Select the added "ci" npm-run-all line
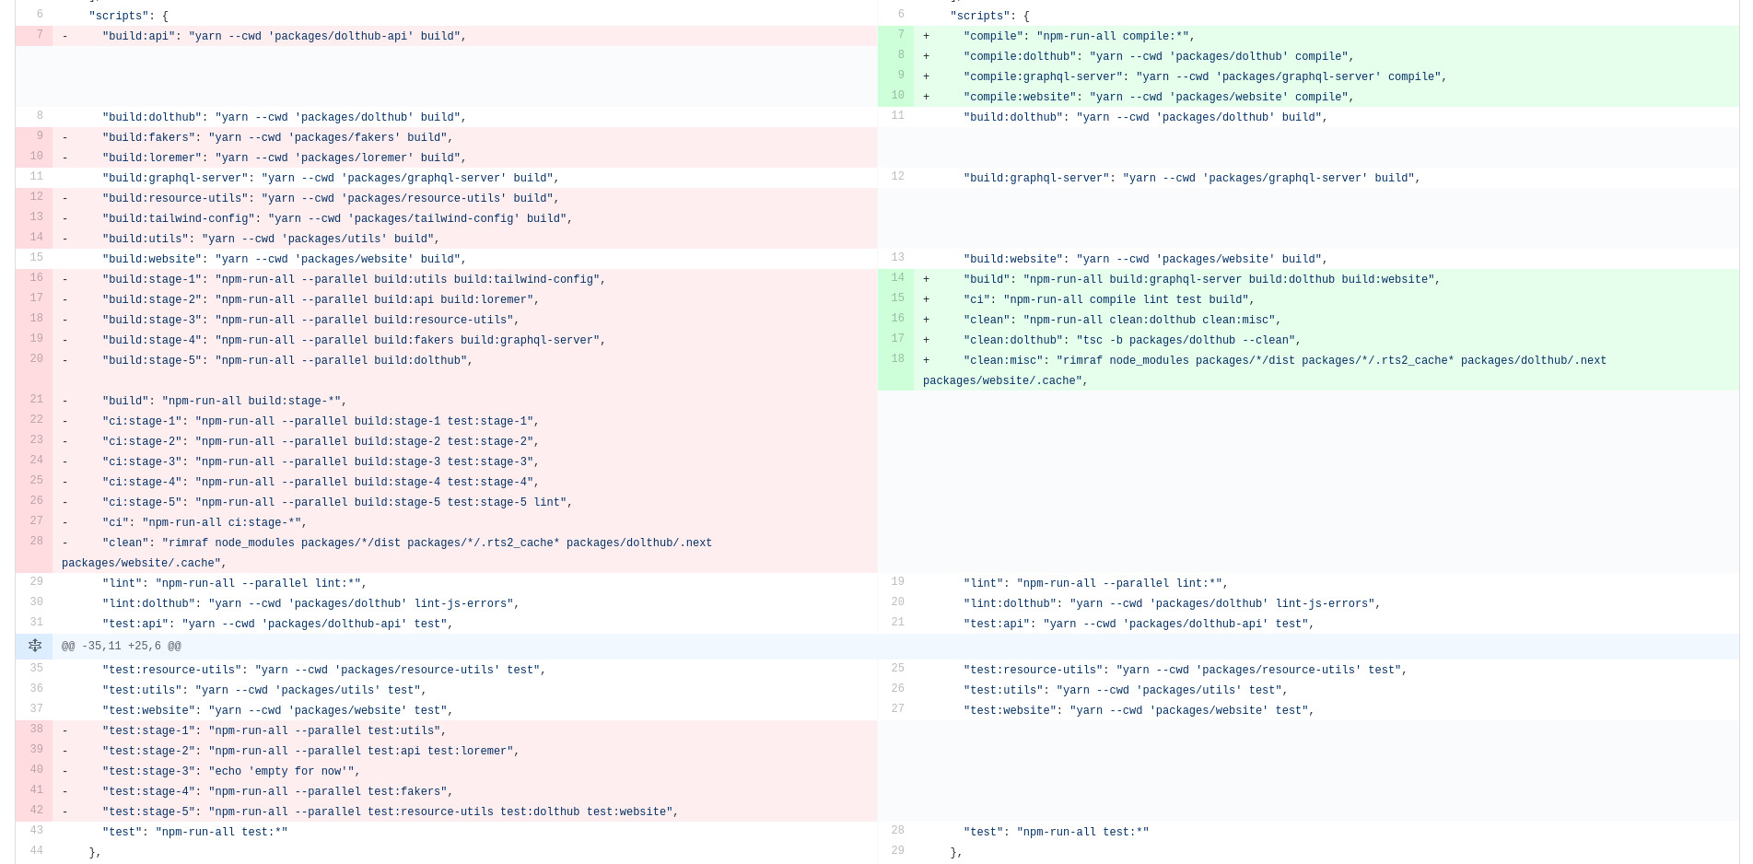 (1105, 299)
